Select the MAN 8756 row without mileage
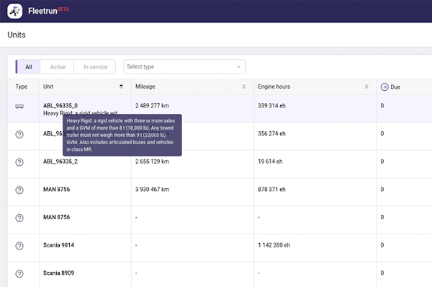 [x=220, y=217]
